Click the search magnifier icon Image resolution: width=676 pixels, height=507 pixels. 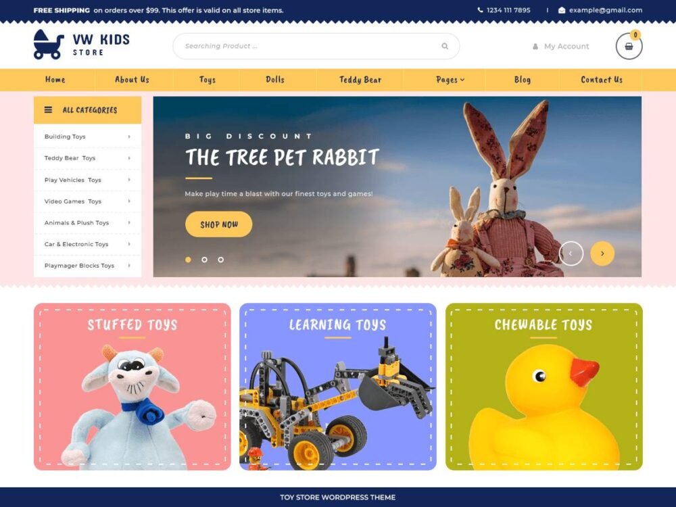(445, 46)
